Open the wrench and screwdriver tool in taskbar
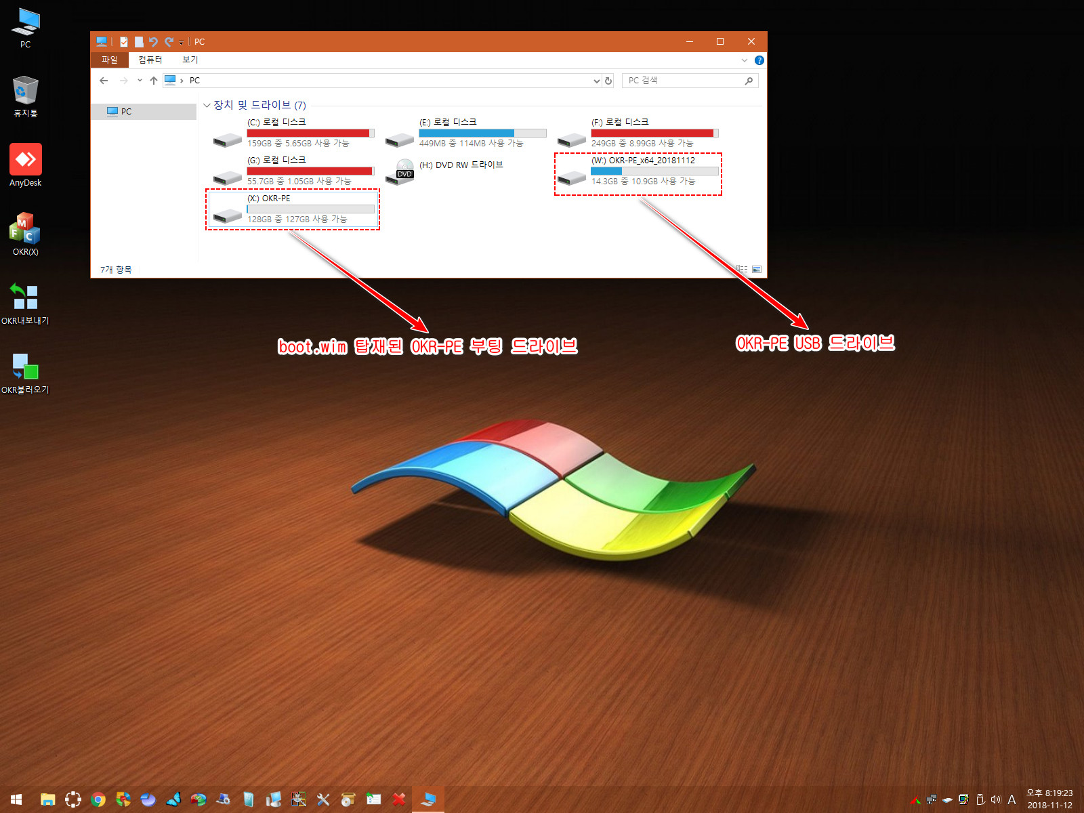The image size is (1084, 813). click(x=323, y=799)
